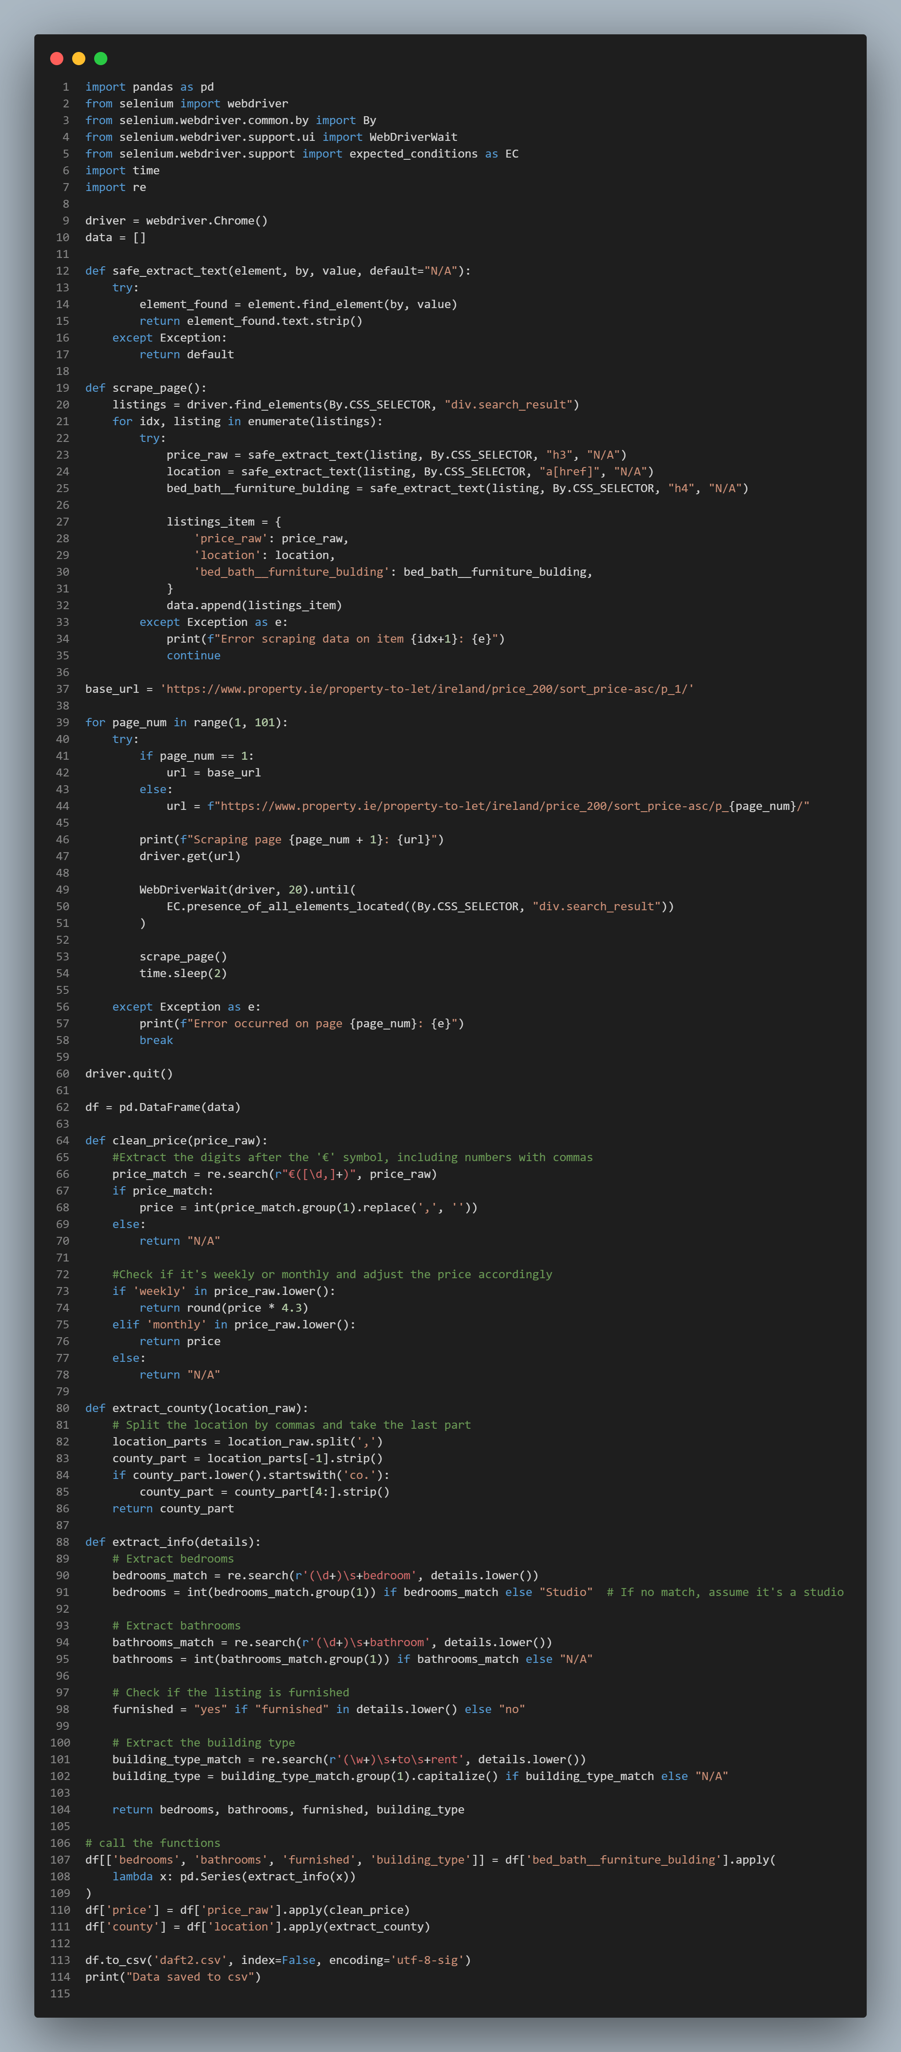Click the 'return default' line
This screenshot has width=901, height=2052.
coord(187,354)
